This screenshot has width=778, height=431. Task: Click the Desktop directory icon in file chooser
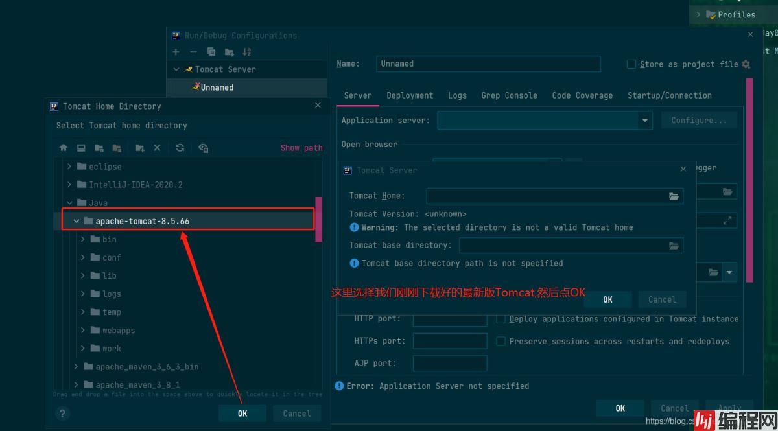81,148
